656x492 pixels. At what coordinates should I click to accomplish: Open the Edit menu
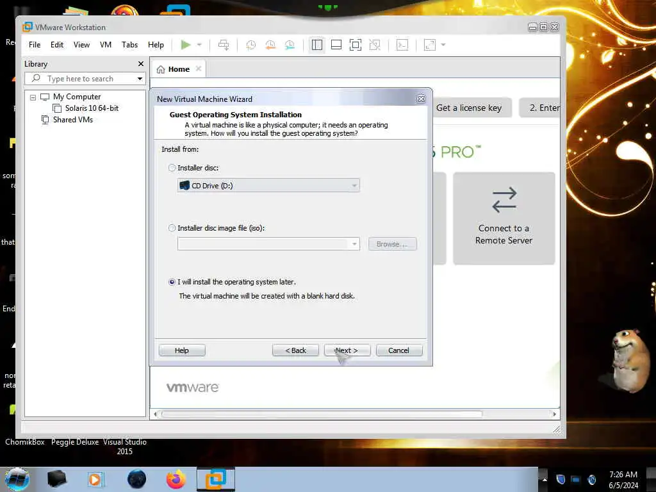(57, 45)
